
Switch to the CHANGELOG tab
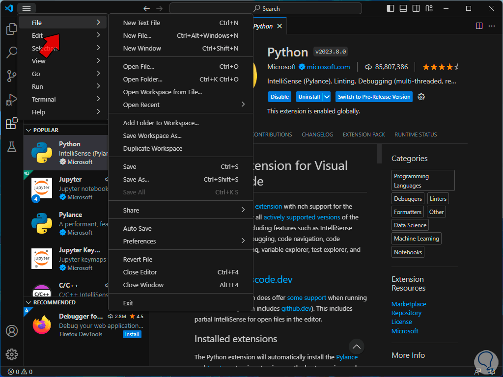[317, 135]
